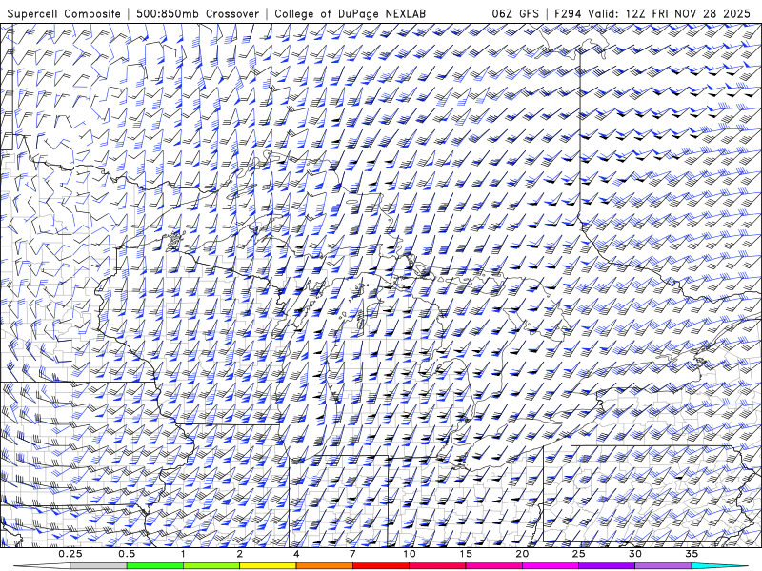Viewport: 762px width, 571px height.
Task: Select the gray 0.25–0.5 legend swatch
Action: tap(99, 566)
